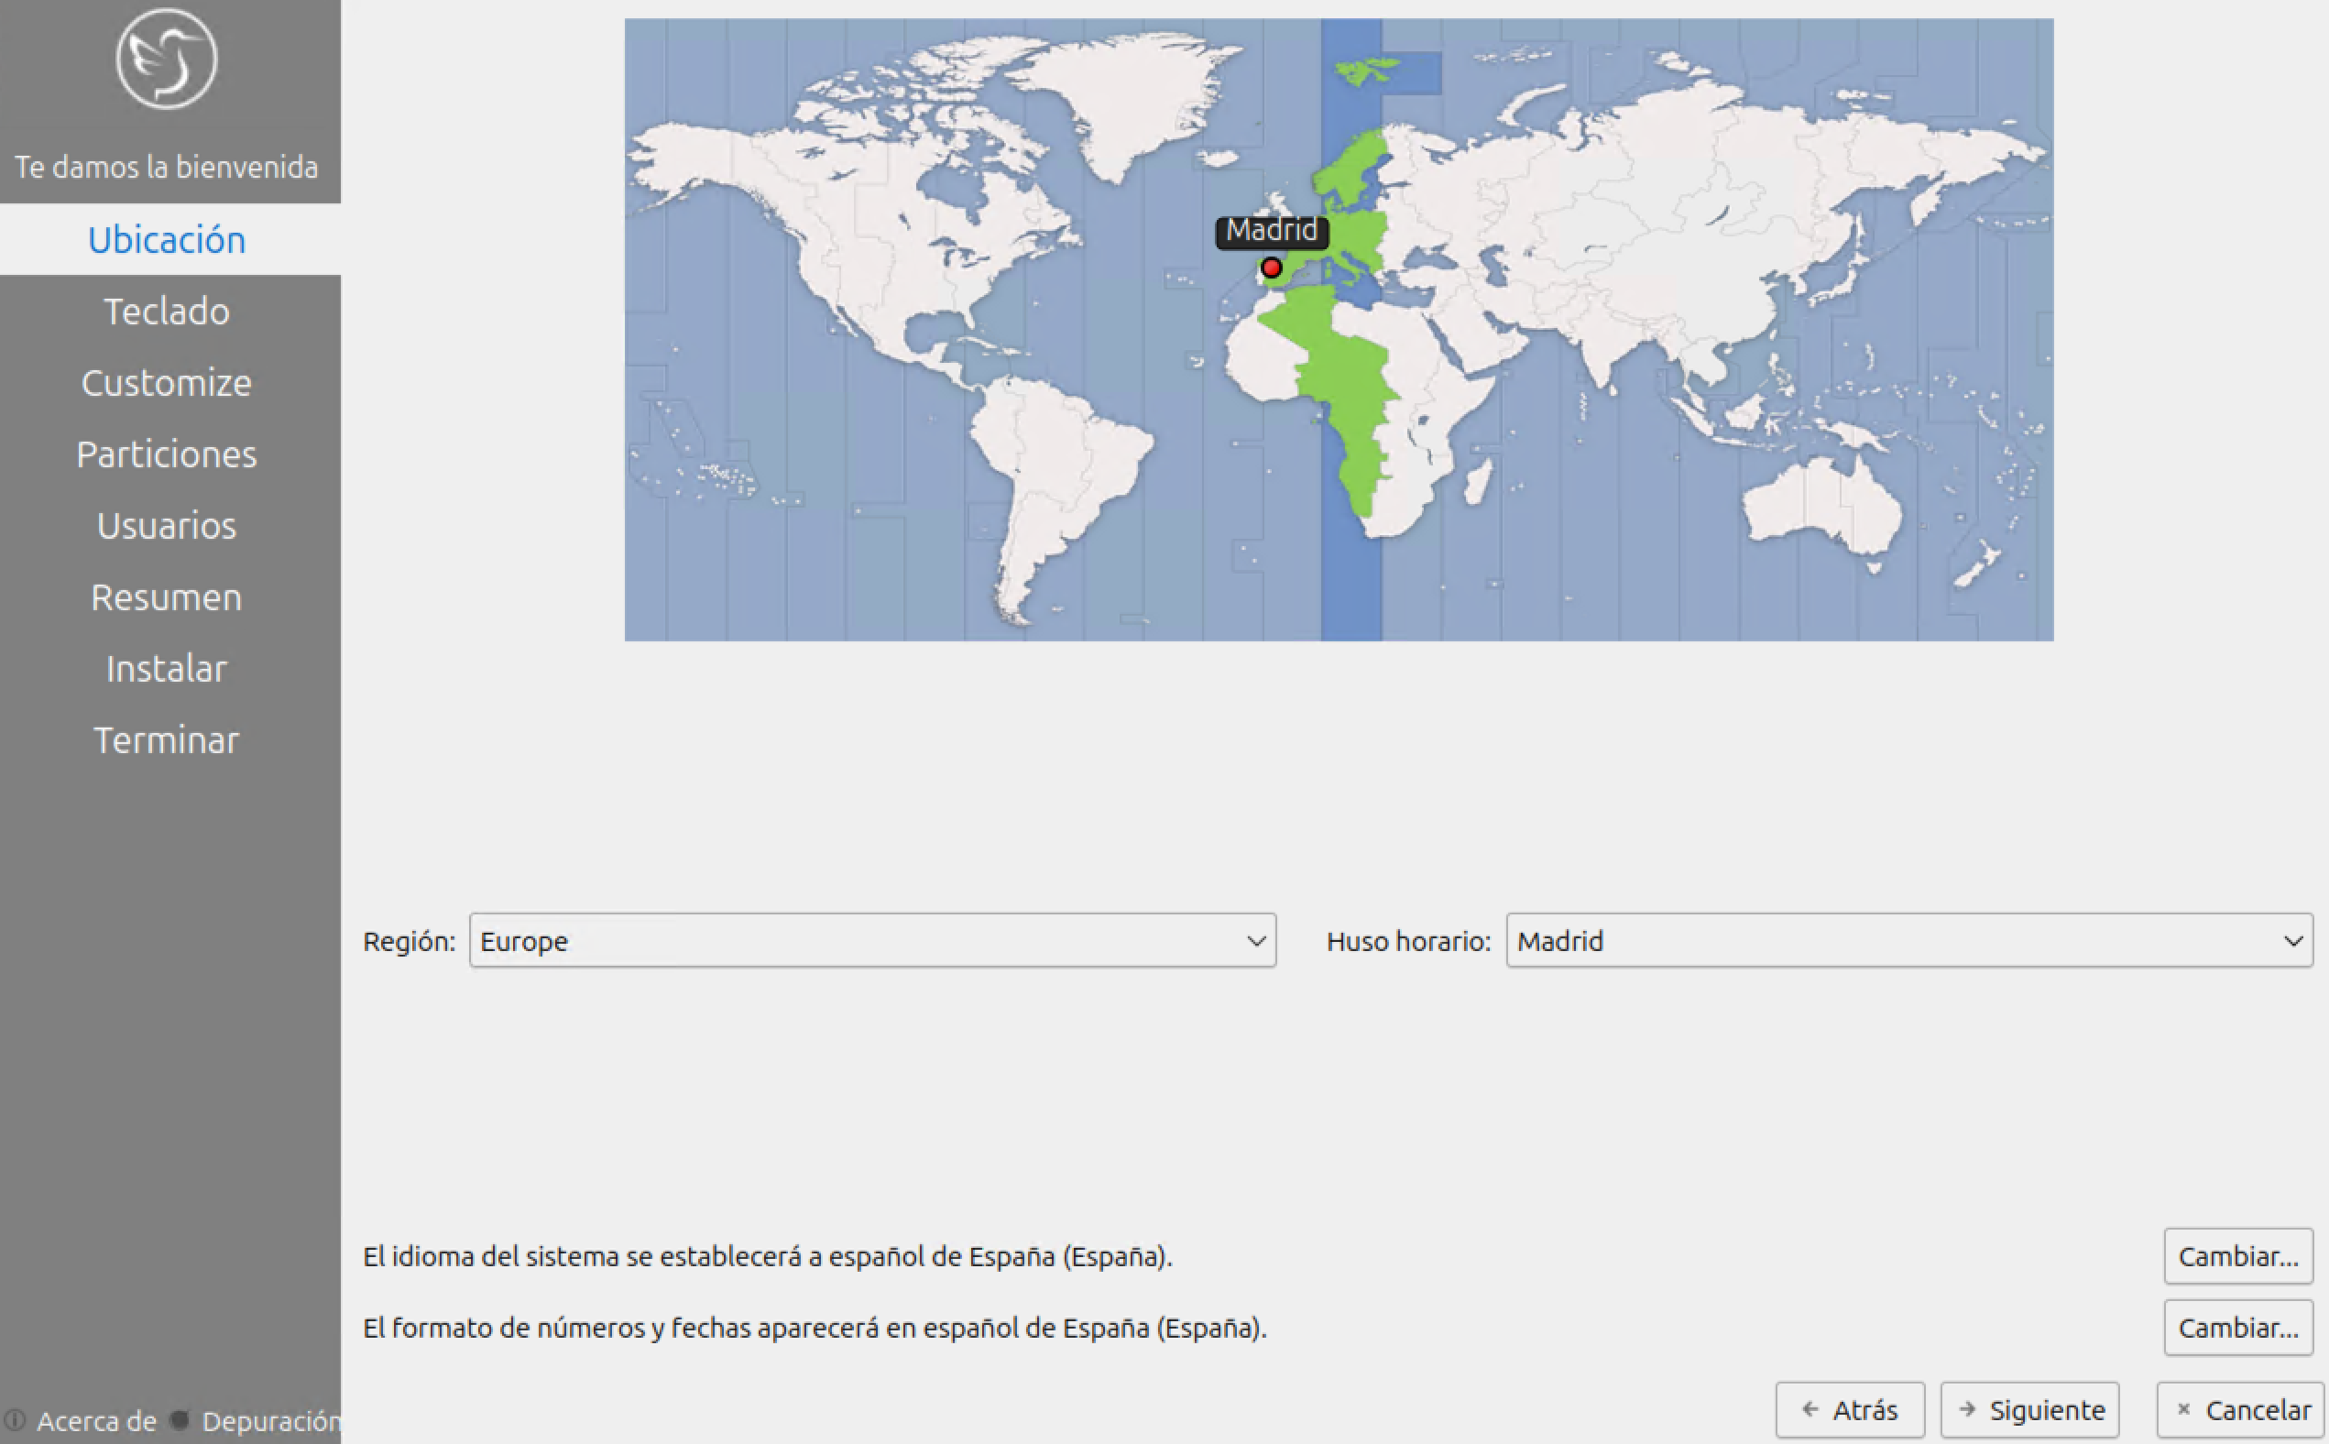The width and height of the screenshot is (2329, 1444).
Task: Open the Depuración link
Action: [x=271, y=1421]
